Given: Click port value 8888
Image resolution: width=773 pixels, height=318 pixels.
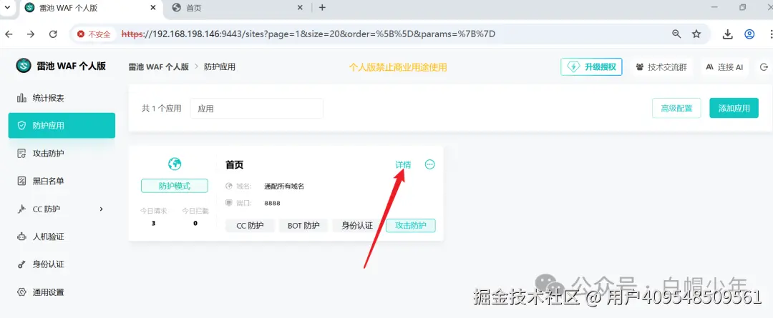Looking at the screenshot, I should [x=272, y=203].
